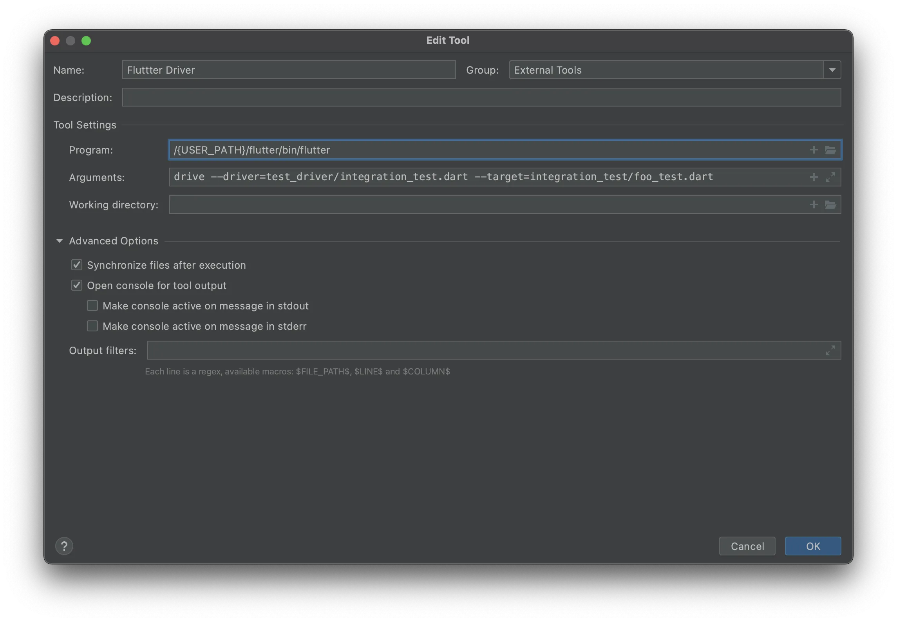Browse for a working directory folder

(x=830, y=205)
